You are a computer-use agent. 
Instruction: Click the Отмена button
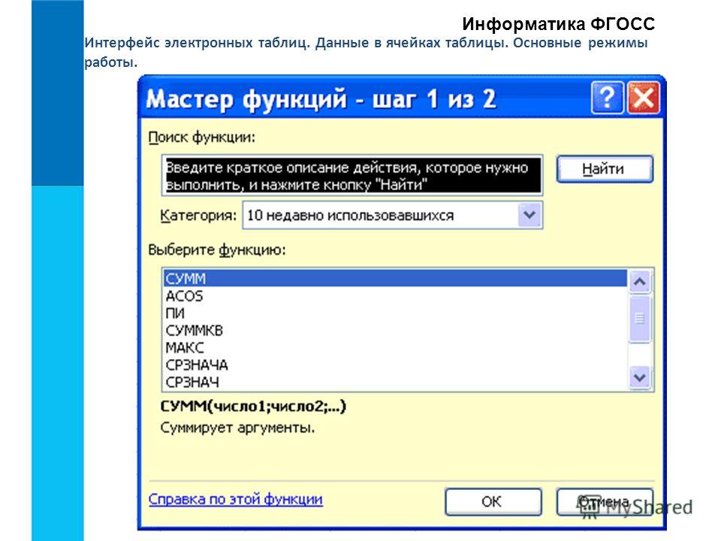click(x=605, y=501)
